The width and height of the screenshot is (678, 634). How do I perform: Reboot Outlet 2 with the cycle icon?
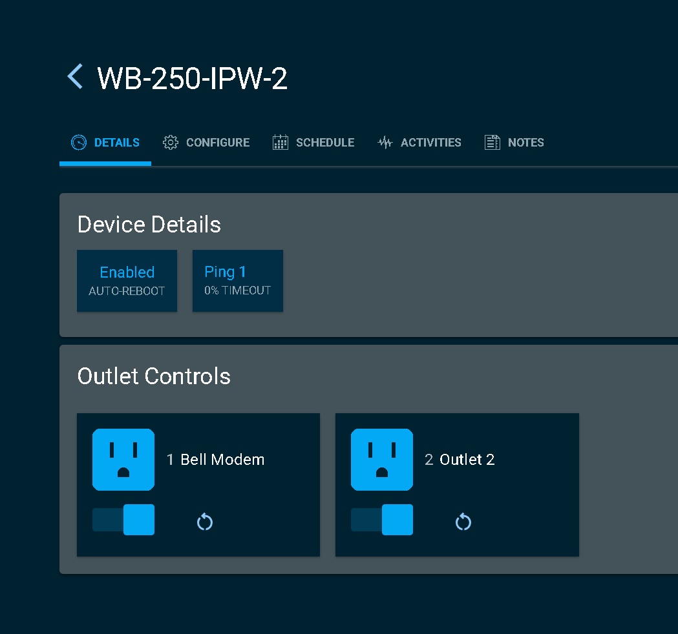(x=463, y=522)
